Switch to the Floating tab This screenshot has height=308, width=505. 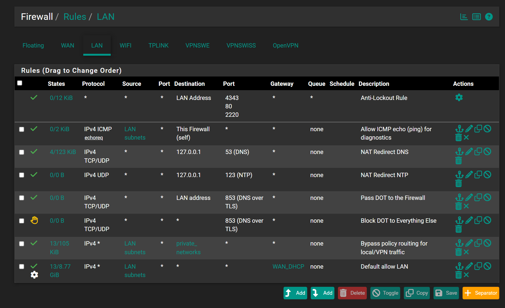33,45
